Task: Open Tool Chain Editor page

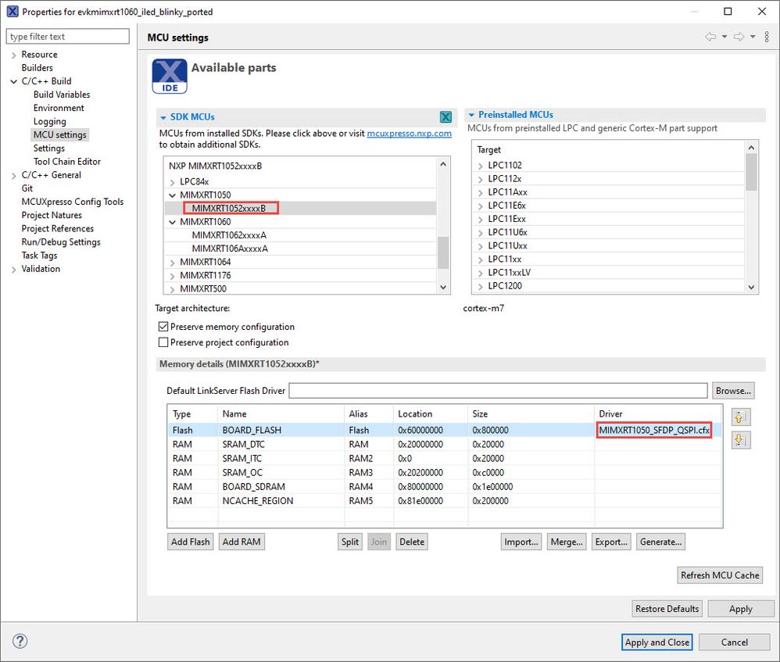Action: click(67, 162)
